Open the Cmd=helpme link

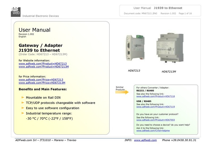153,130
